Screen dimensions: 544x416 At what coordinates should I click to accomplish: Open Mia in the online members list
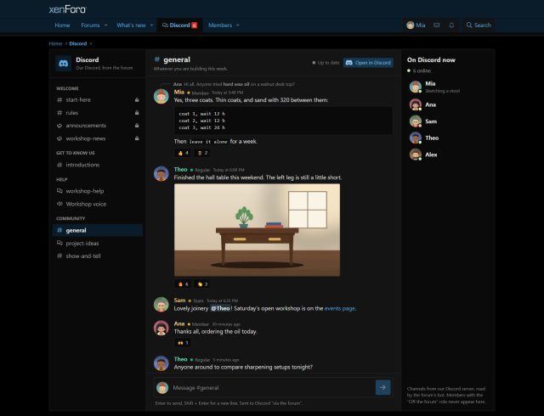coord(447,87)
